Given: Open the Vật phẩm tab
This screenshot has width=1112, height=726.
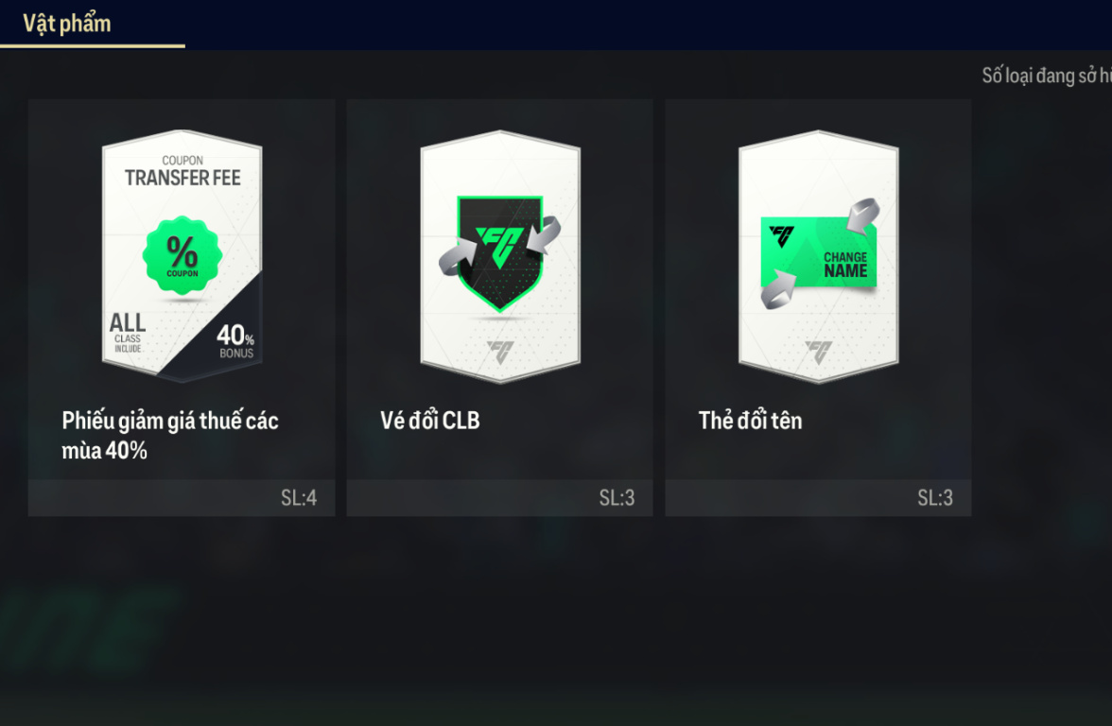Looking at the screenshot, I should coord(67,24).
